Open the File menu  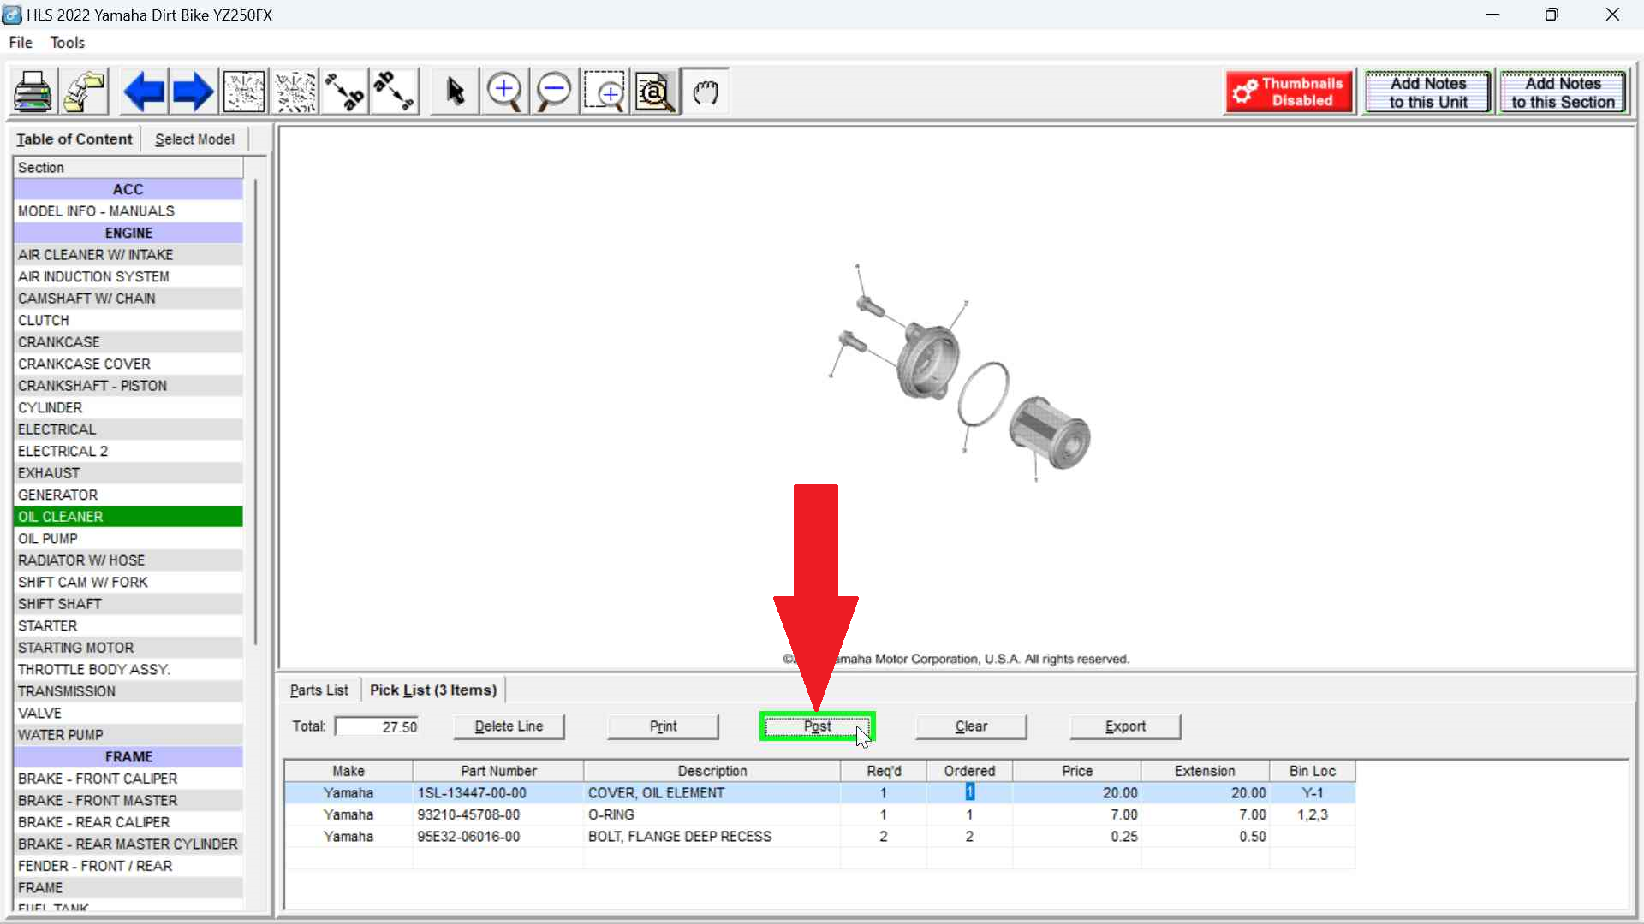pos(21,43)
